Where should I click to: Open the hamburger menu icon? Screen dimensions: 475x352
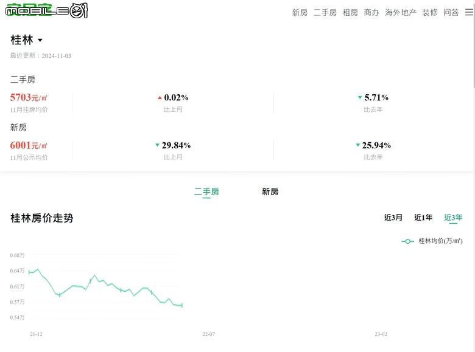pyautogui.click(x=469, y=12)
